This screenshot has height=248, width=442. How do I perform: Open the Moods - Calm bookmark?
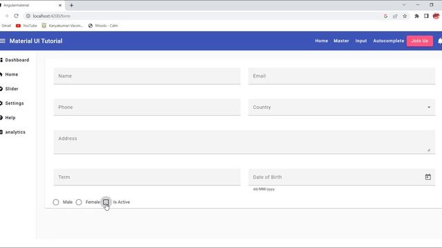[x=103, y=25]
